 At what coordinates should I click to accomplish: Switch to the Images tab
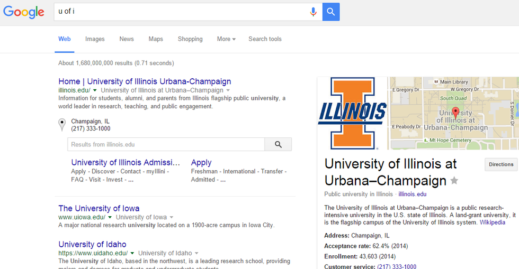[95, 39]
